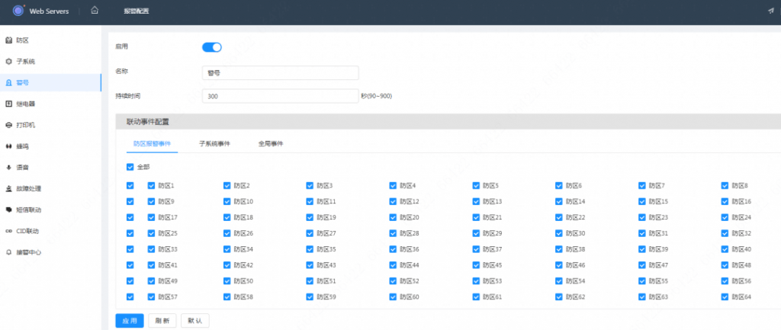Open 防区 from the sidebar
This screenshot has height=330, width=781.
tap(23, 40)
